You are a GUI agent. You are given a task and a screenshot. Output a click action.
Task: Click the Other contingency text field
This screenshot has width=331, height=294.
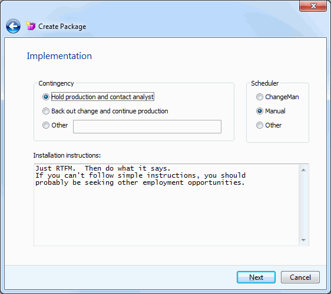tap(147, 126)
